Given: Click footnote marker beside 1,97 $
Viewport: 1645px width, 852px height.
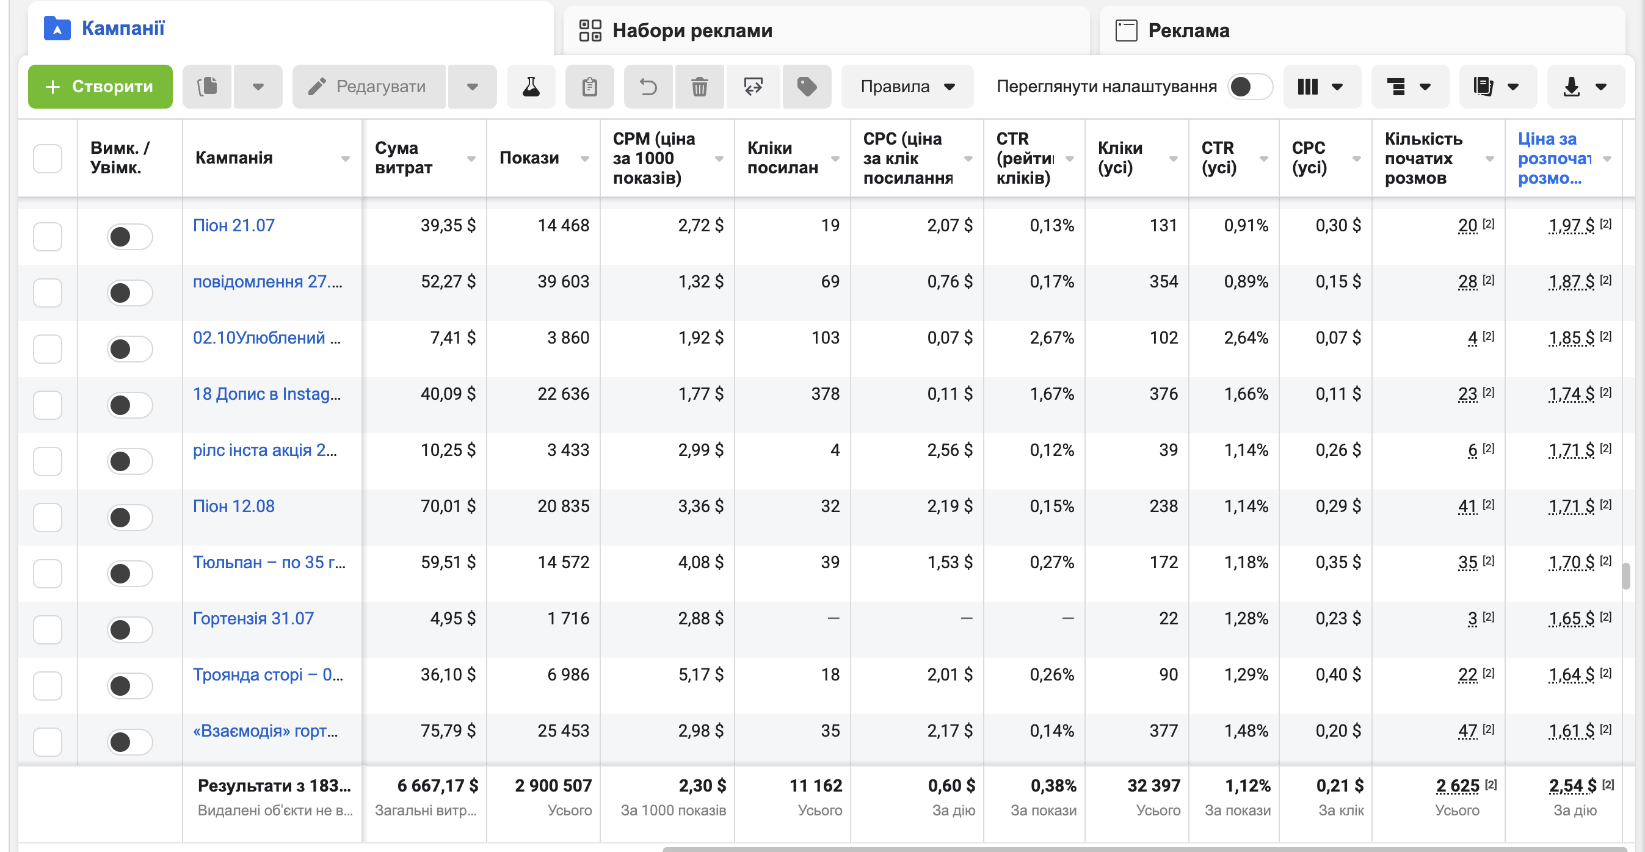Looking at the screenshot, I should coord(1605,224).
